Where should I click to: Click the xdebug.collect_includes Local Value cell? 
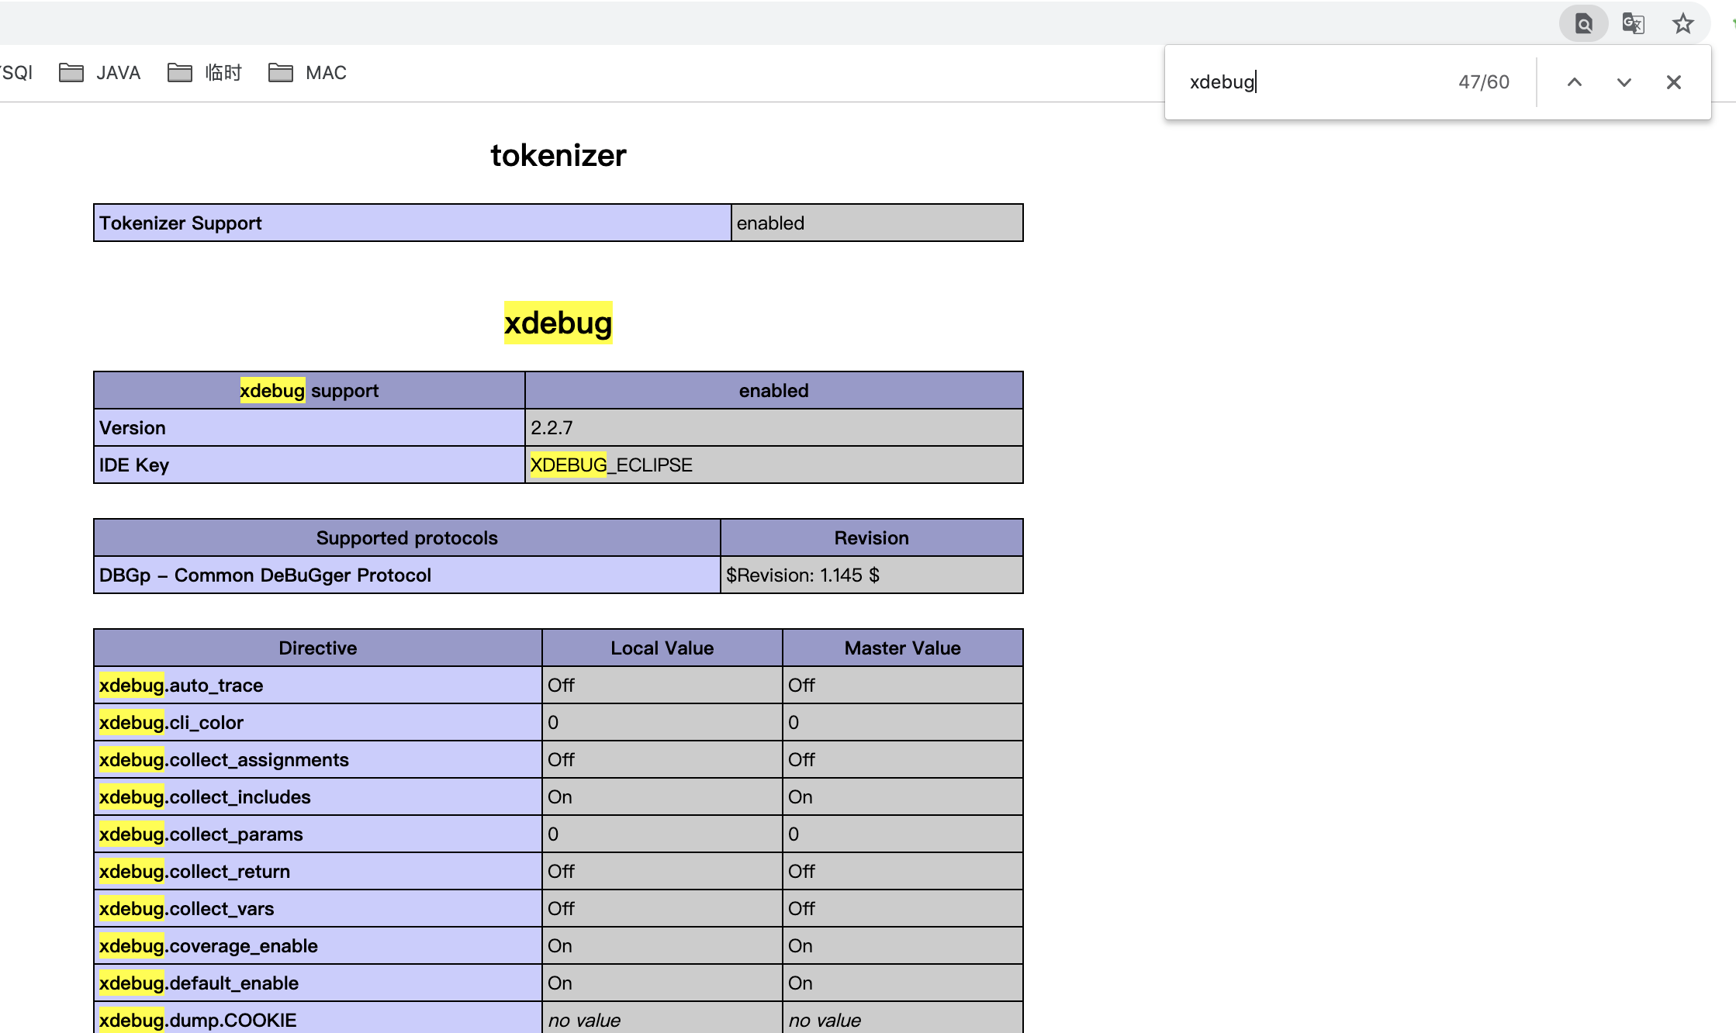[662, 797]
